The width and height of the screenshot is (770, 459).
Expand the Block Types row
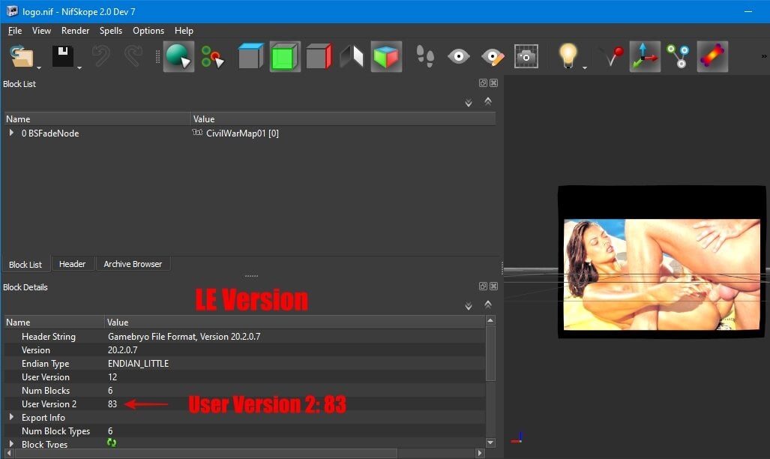click(x=10, y=443)
